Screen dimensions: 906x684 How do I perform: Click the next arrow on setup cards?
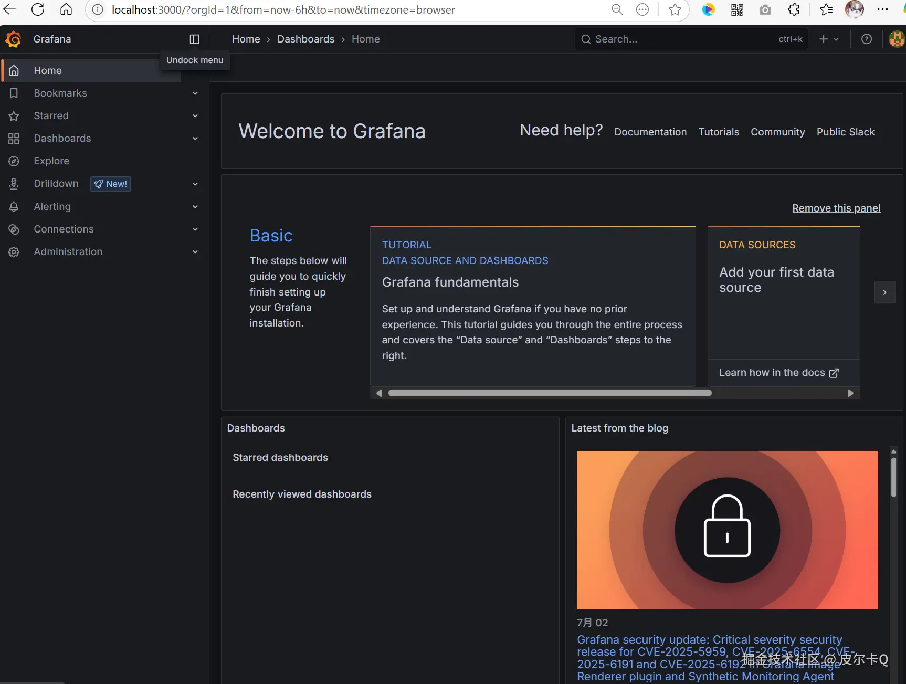(884, 292)
